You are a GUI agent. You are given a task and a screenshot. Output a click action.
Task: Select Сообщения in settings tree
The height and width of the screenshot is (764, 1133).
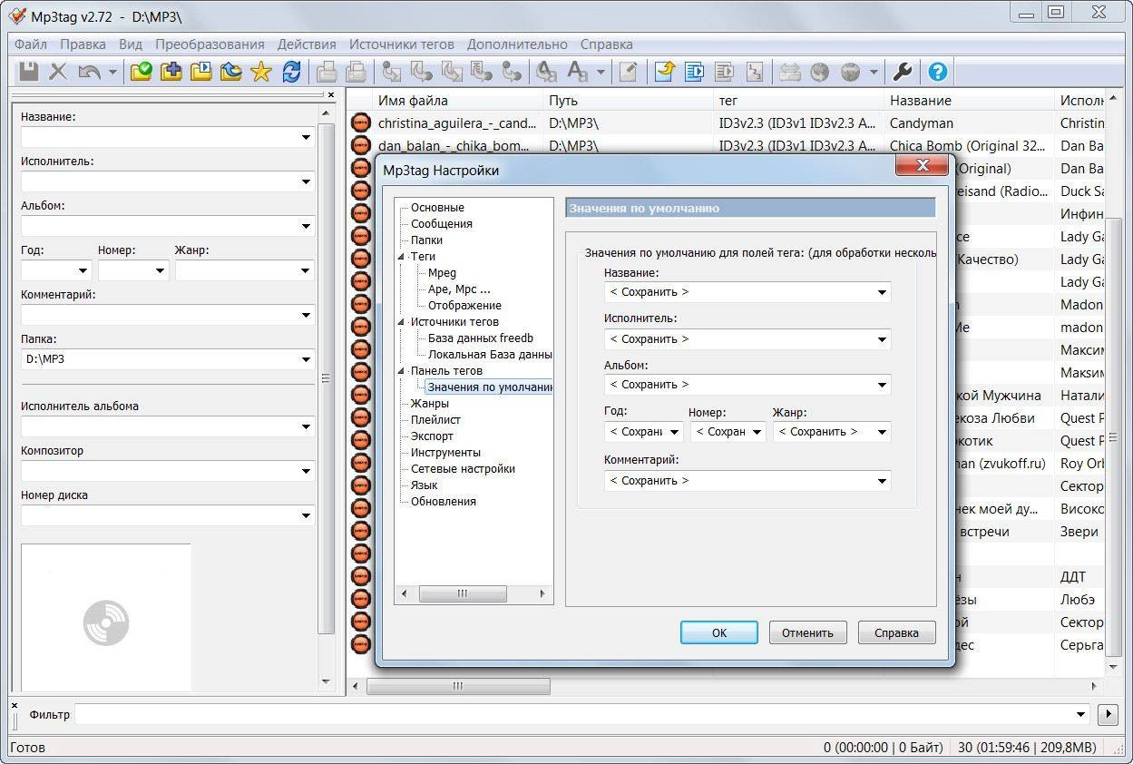442,223
